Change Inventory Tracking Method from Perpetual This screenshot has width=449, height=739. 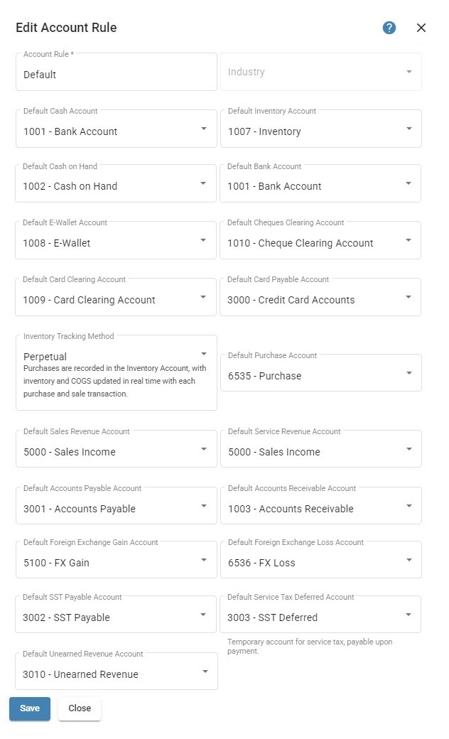pyautogui.click(x=117, y=373)
